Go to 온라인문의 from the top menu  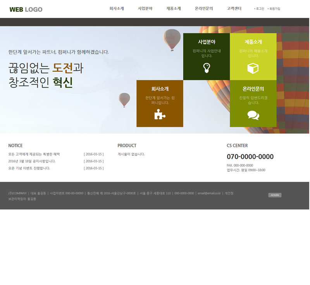click(204, 9)
